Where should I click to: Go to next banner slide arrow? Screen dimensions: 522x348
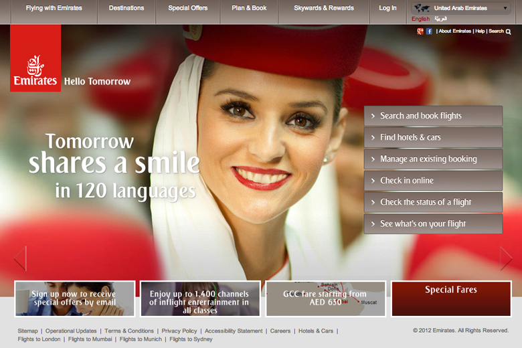click(x=506, y=258)
